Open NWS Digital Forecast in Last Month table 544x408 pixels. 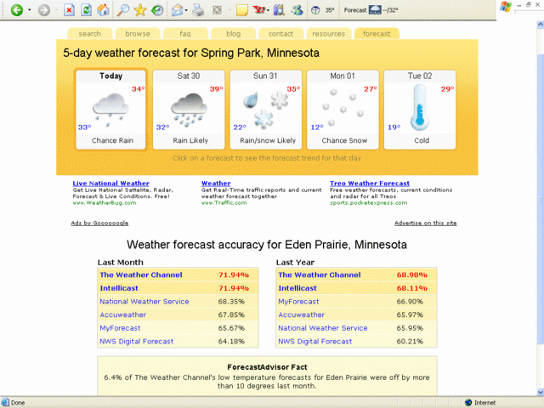(136, 342)
